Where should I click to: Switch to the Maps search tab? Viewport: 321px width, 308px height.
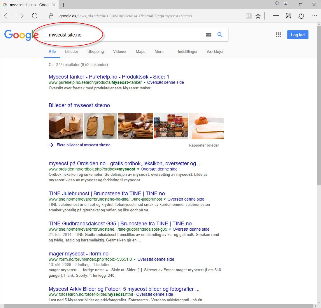tap(141, 51)
